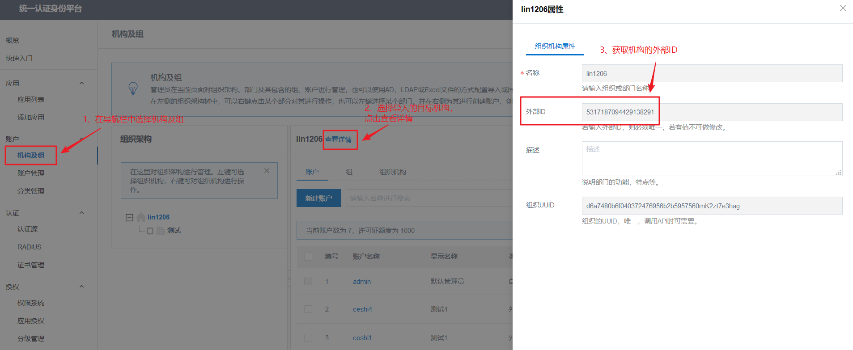Open the ceshi1 account link

click(362, 338)
